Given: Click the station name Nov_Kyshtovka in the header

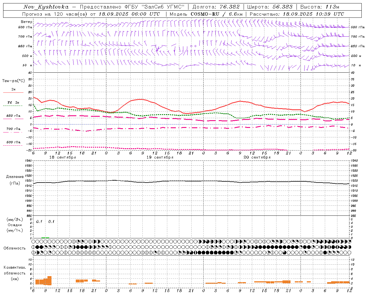Looking at the screenshot, I should tap(46, 7).
